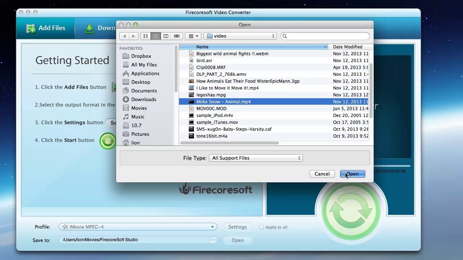Toggle Apply to all checkbox
The width and height of the screenshot is (463, 260).
(262, 227)
